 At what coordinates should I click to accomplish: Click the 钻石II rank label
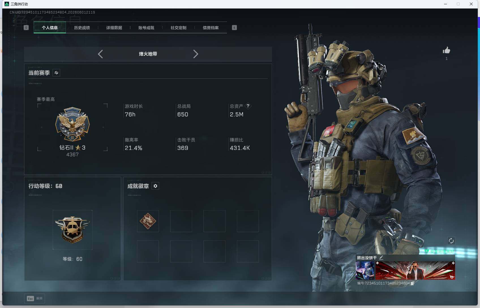coord(67,148)
